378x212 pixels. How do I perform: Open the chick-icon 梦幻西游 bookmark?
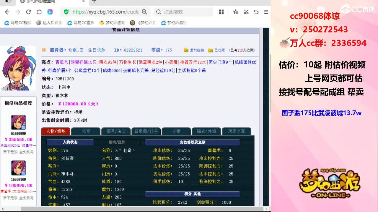point(112,23)
